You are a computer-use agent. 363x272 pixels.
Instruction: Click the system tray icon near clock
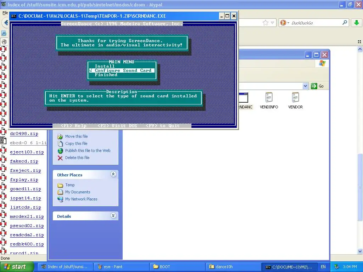tap(337, 267)
